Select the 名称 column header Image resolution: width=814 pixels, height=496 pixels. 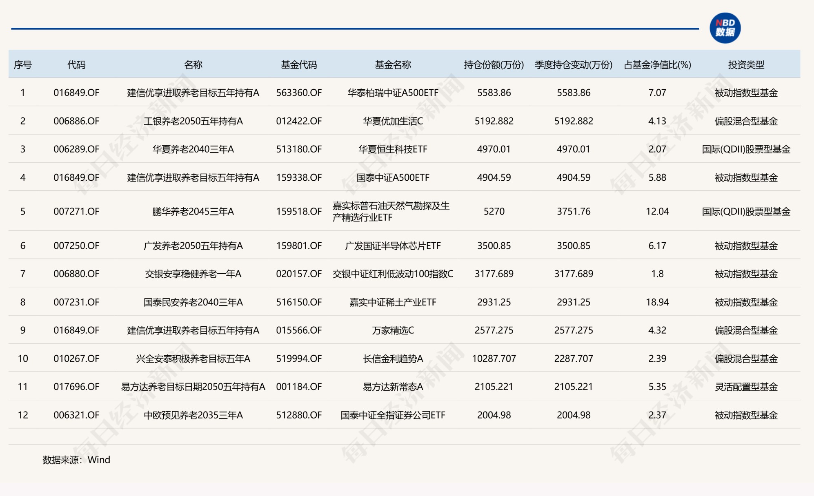[x=193, y=65]
